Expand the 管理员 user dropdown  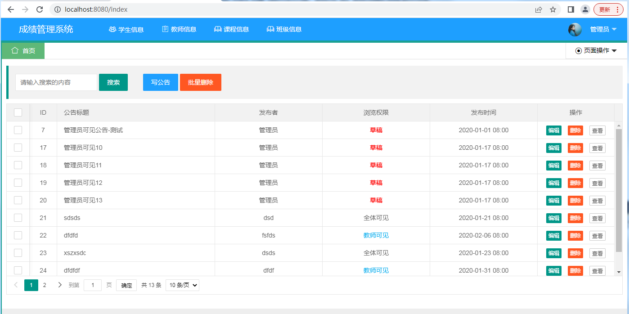[603, 30]
